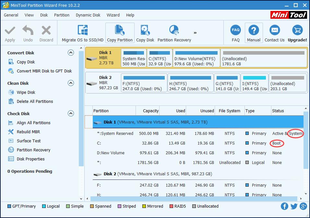Select the C: partition row
The image size is (310, 218).
(x=198, y=143)
